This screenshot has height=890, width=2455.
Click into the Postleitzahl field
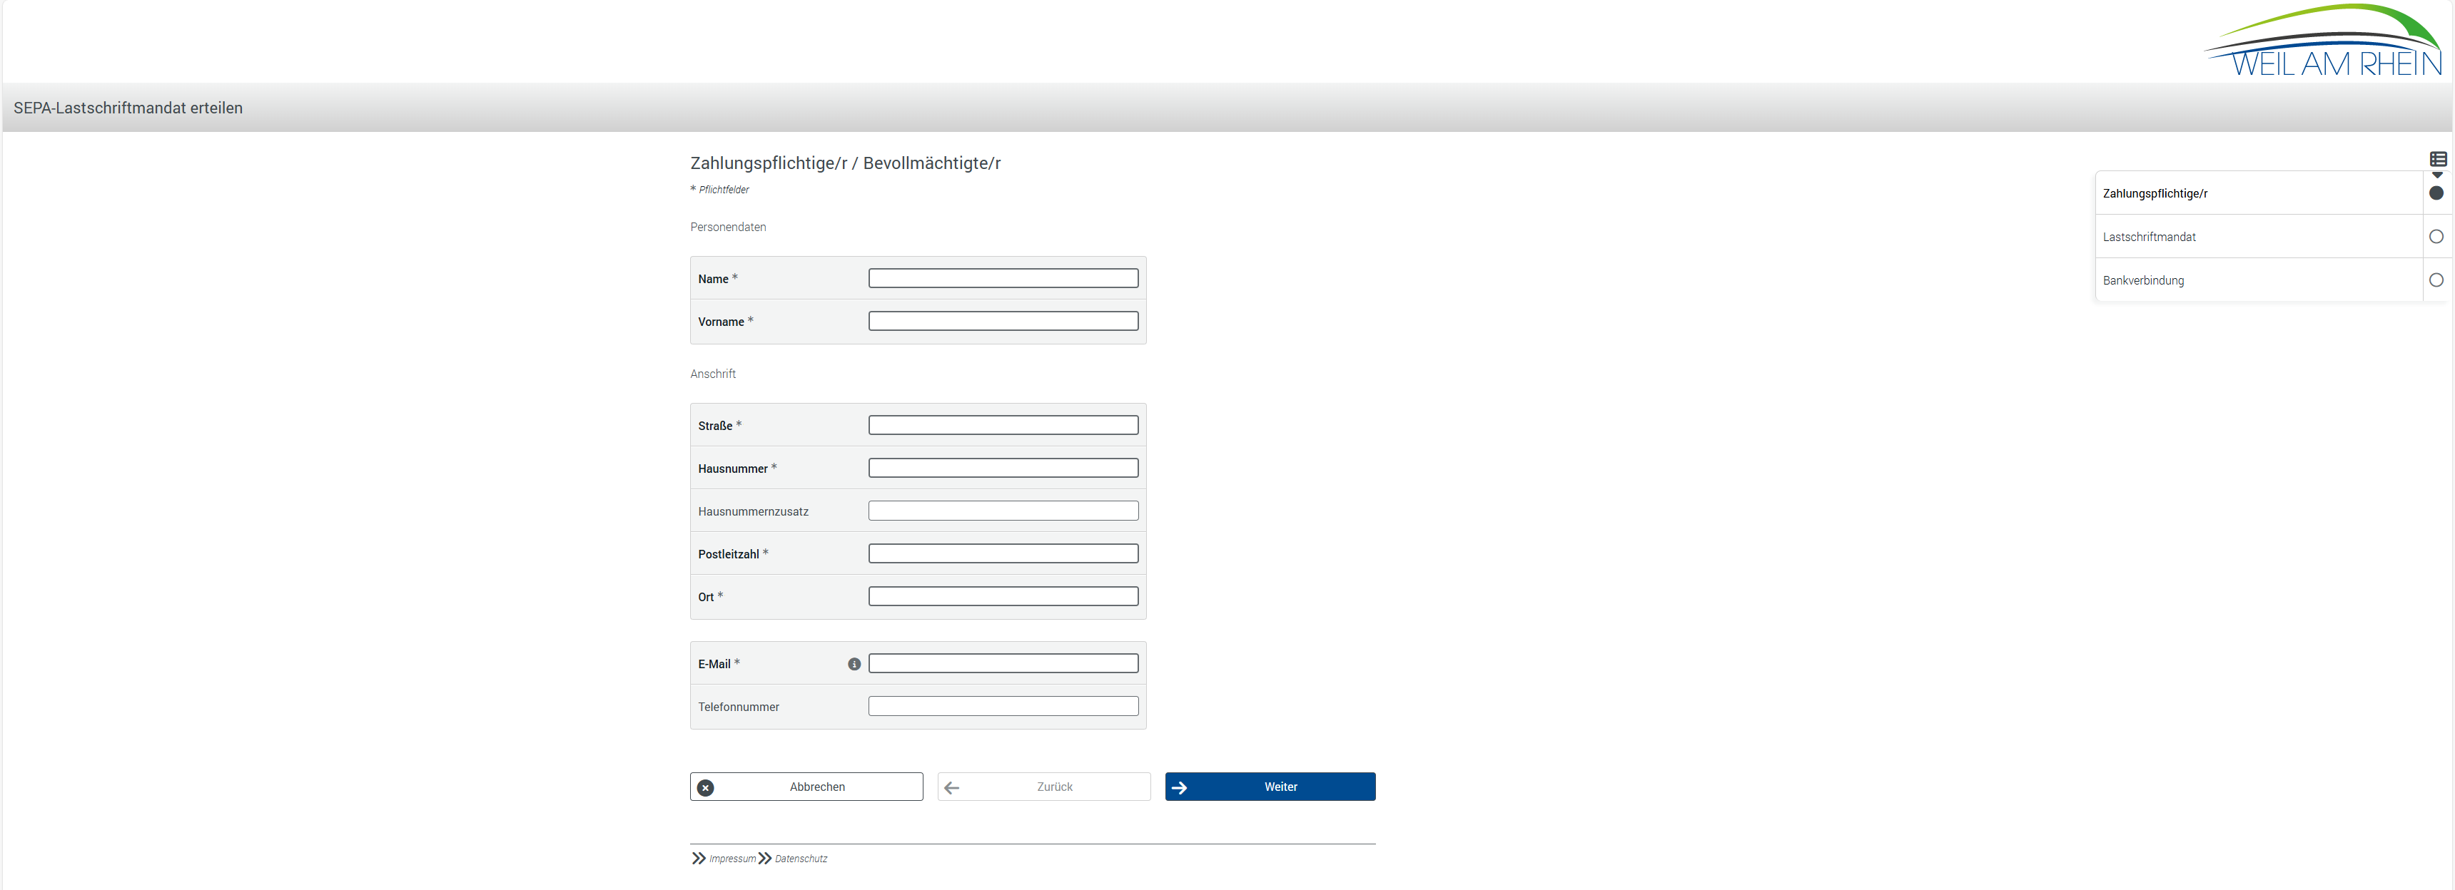(1003, 554)
